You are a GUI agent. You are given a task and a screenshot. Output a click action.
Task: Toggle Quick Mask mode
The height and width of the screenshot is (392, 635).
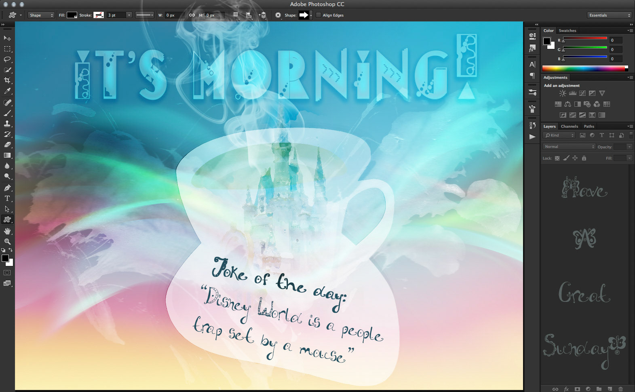click(x=7, y=273)
